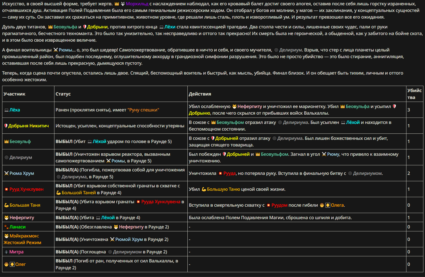This screenshot has width=425, height=277.
Task: Click the black circle icon beside Делириум participant name
Action: click(x=6, y=157)
